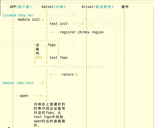The image size is (154, 128).
Task: Click the "register_chrdev_region" text
Action: (x=82, y=32)
